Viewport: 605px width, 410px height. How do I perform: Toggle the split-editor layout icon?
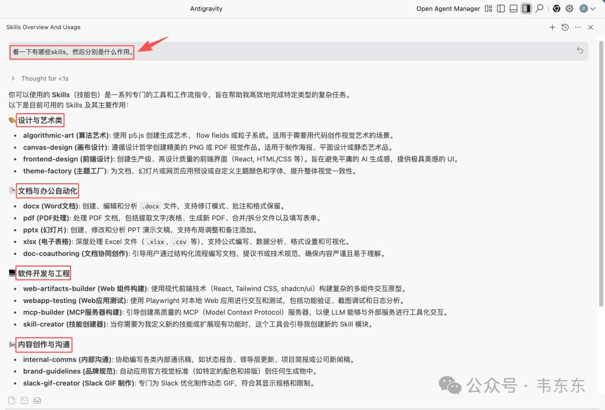coord(500,8)
